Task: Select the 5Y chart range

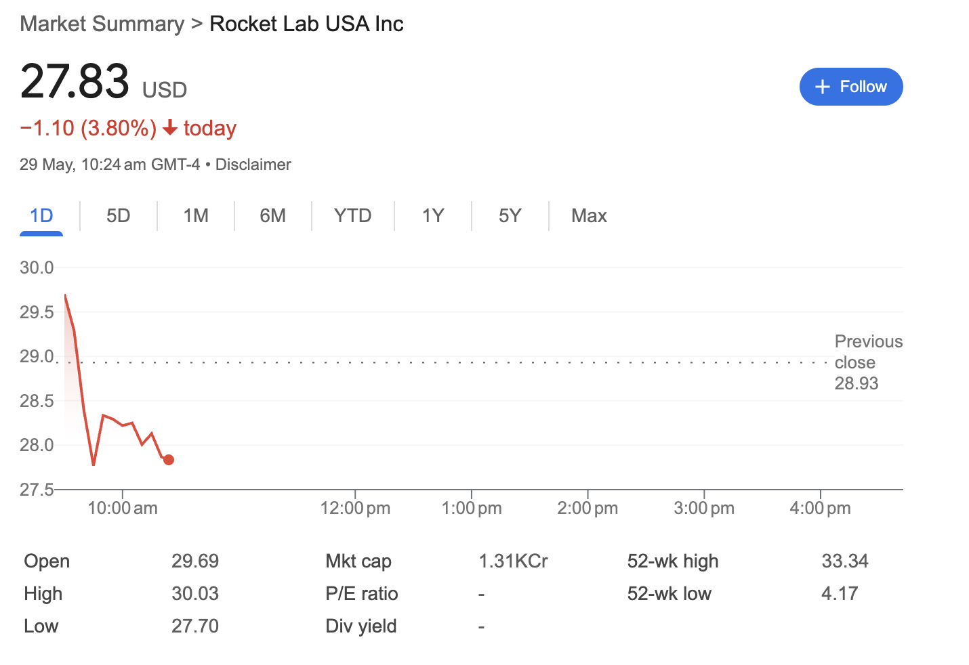Action: 510,215
